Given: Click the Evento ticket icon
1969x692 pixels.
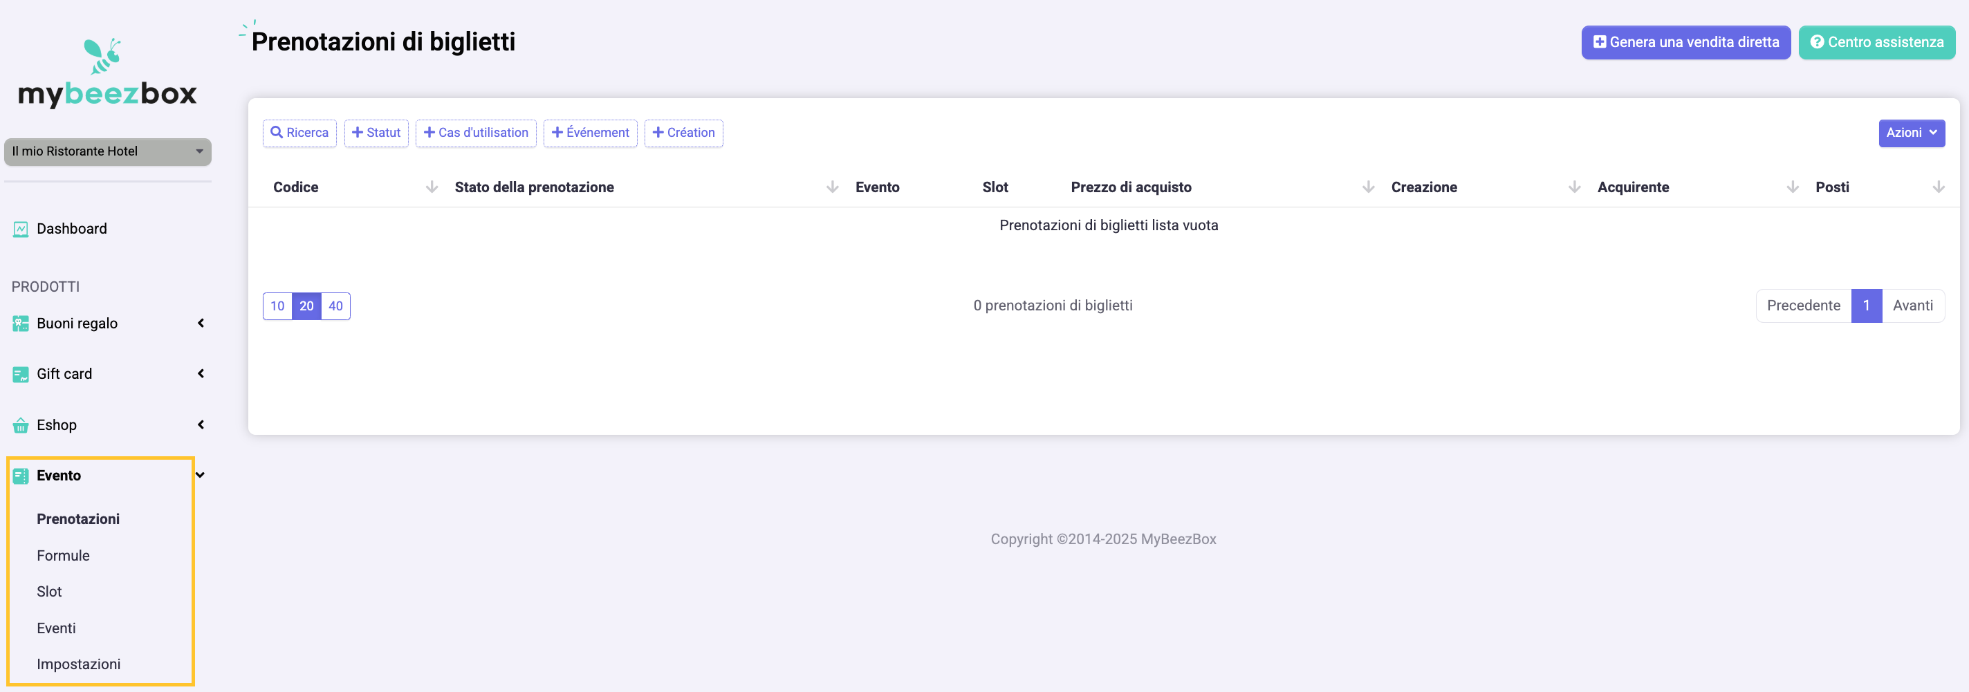Looking at the screenshot, I should [21, 476].
